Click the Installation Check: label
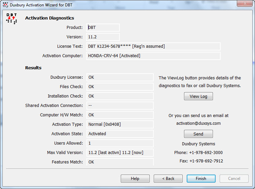The width and height of the screenshot is (255, 189). coord(65,96)
